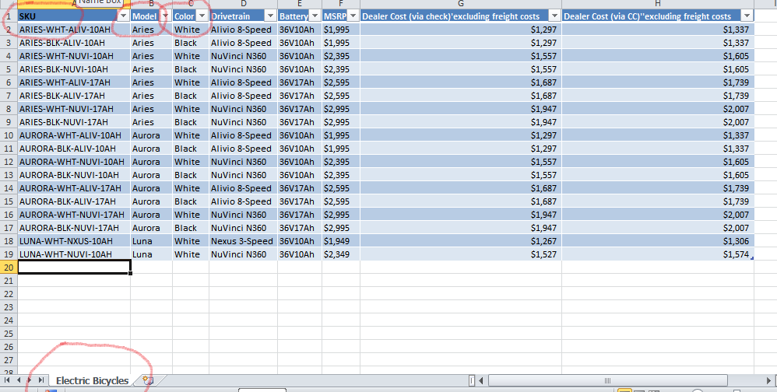777x392 pixels.
Task: Select column E header
Action: (300, 4)
